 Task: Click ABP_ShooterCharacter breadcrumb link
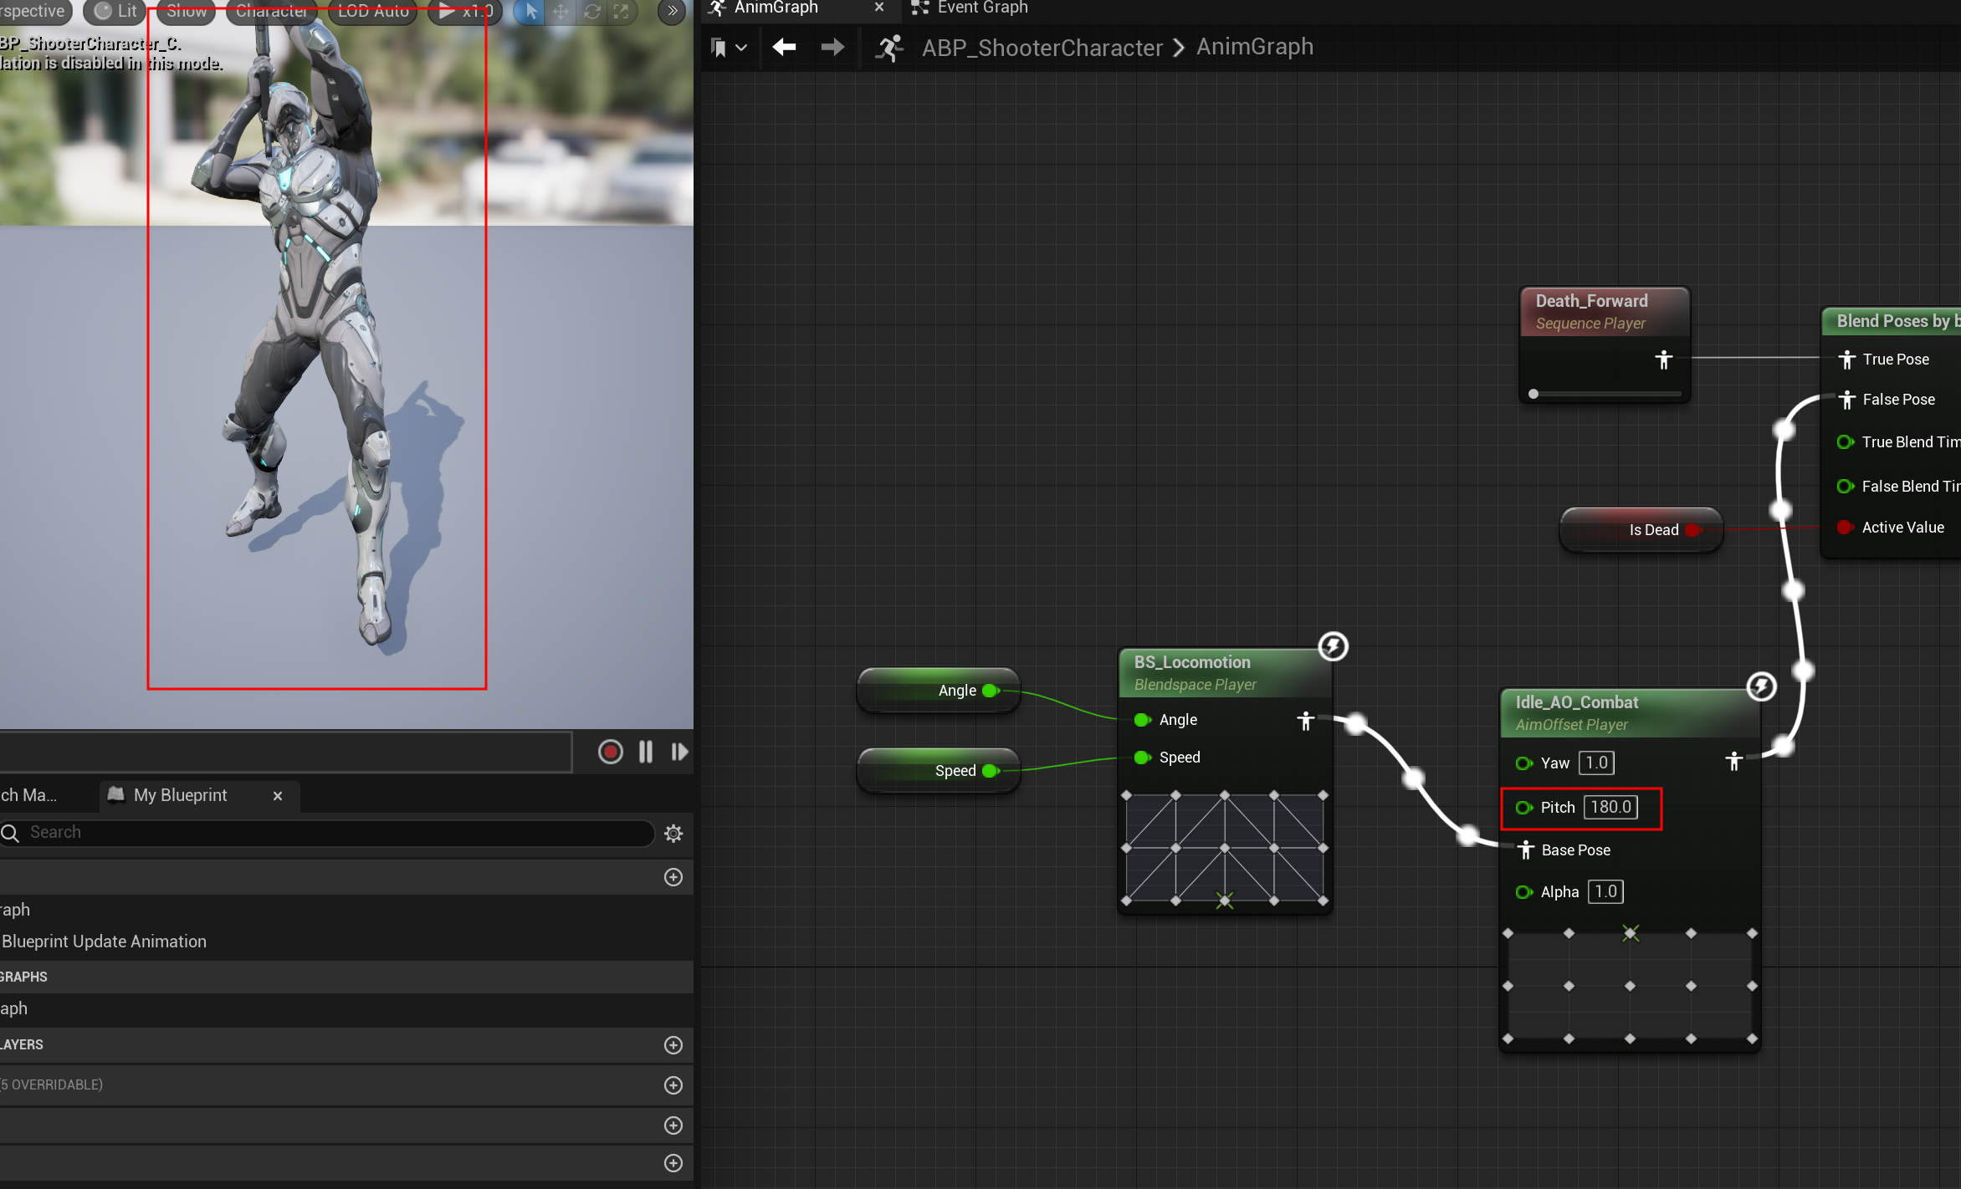(x=1042, y=48)
